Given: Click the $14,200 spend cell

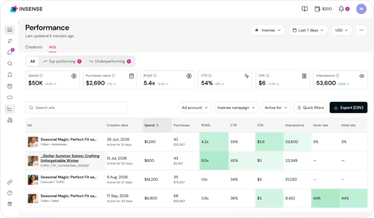Looking at the screenshot, I should [x=151, y=179].
